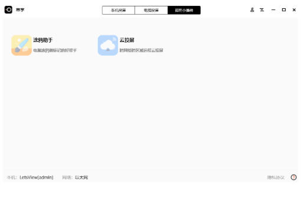Image resolution: width=301 pixels, height=213 pixels.
Task: Click the 涂鸦助手 title text
Action: pos(43,40)
